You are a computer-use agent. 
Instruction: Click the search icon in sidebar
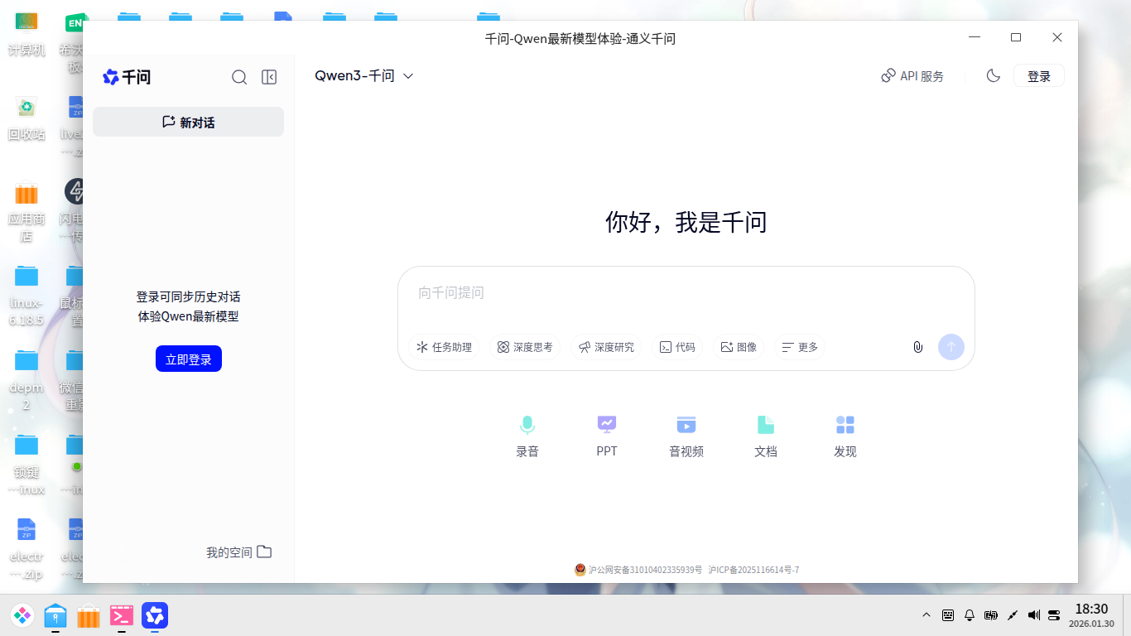pyautogui.click(x=239, y=77)
